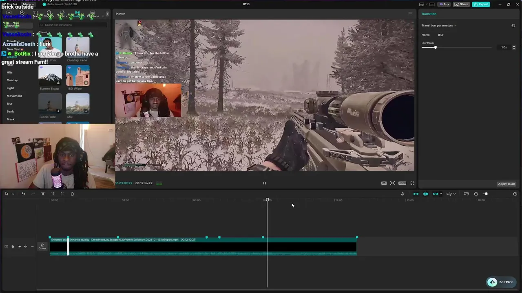
Task: Open the Stickers tab
Action: [x=49, y=14]
